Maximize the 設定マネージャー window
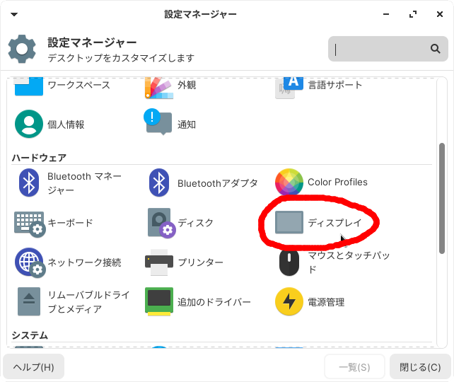 [413, 14]
